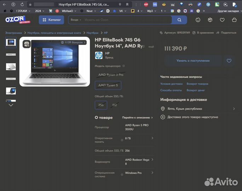
Task: Expand the ЭТАЖИ bookmarks folder
Action: point(23,11)
